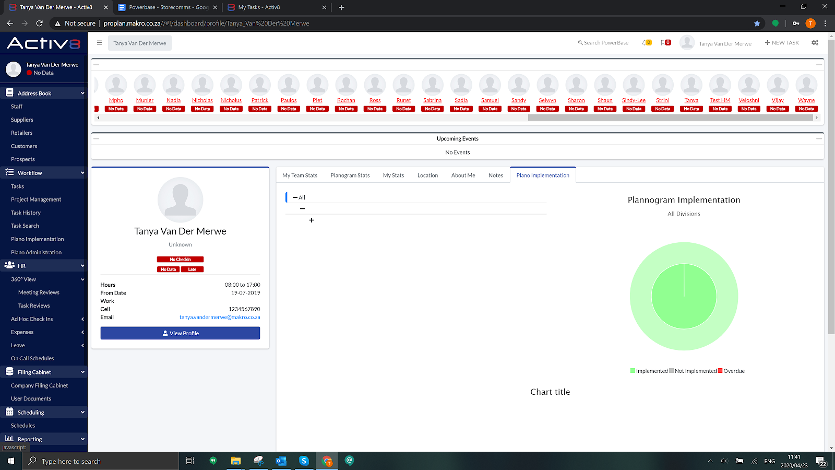835x470 pixels.
Task: Click Tanya's large profile picture on the card
Action: 180,200
